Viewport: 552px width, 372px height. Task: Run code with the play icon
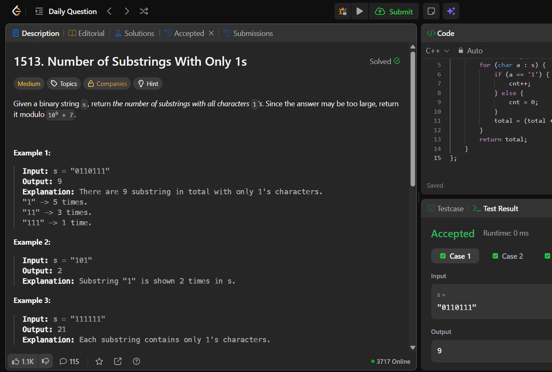coord(360,11)
